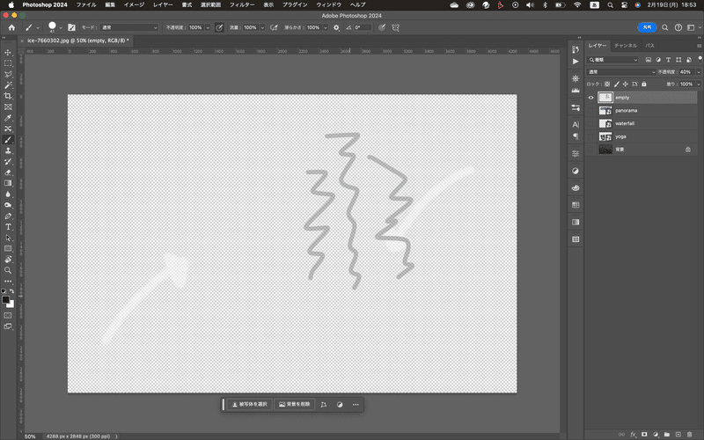The image size is (704, 440).
Task: Select the Rectangle shape tool
Action: pyautogui.click(x=8, y=248)
